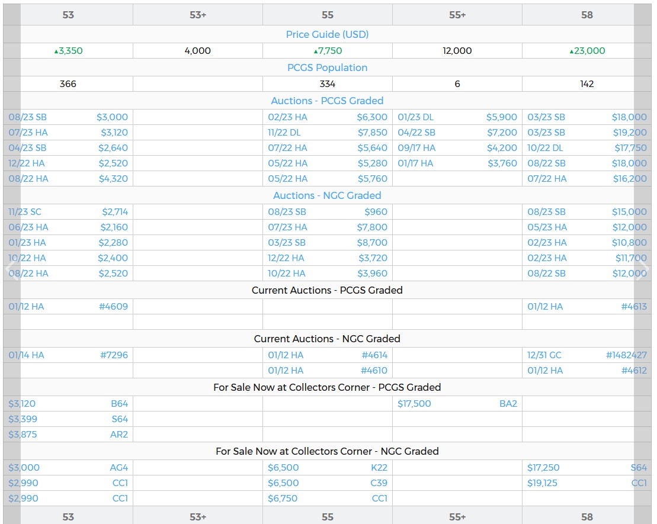Open the 01/17 HA auction at $3,760
Screen dimensions: 657x524
pos(457,163)
